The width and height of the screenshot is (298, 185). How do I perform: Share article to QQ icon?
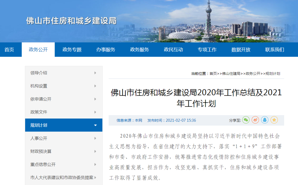coord(265,120)
